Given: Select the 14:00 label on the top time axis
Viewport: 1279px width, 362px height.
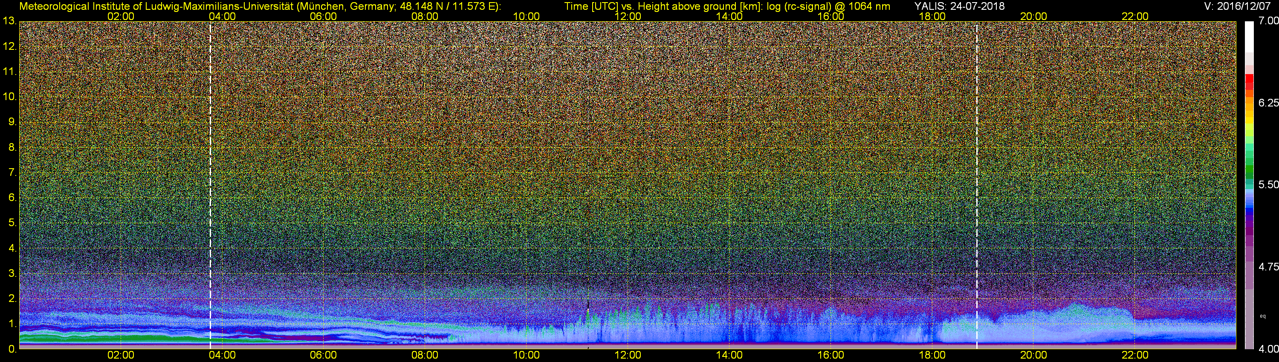Looking at the screenshot, I should point(729,16).
